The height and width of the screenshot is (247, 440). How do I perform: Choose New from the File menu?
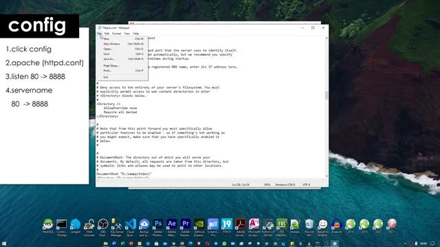point(122,39)
